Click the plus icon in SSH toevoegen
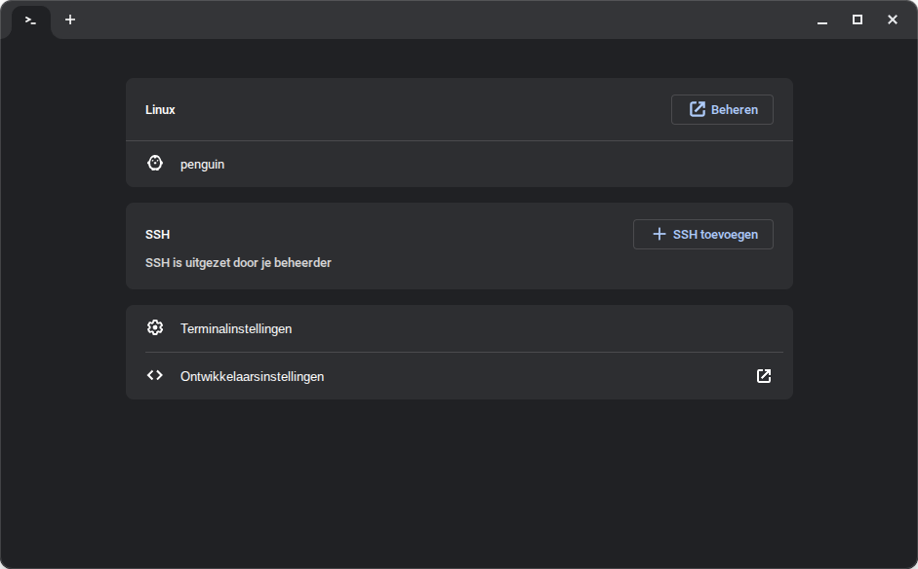 tap(659, 234)
